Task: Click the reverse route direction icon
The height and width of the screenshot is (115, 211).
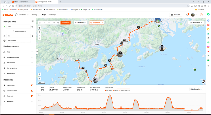Action: click(45, 23)
